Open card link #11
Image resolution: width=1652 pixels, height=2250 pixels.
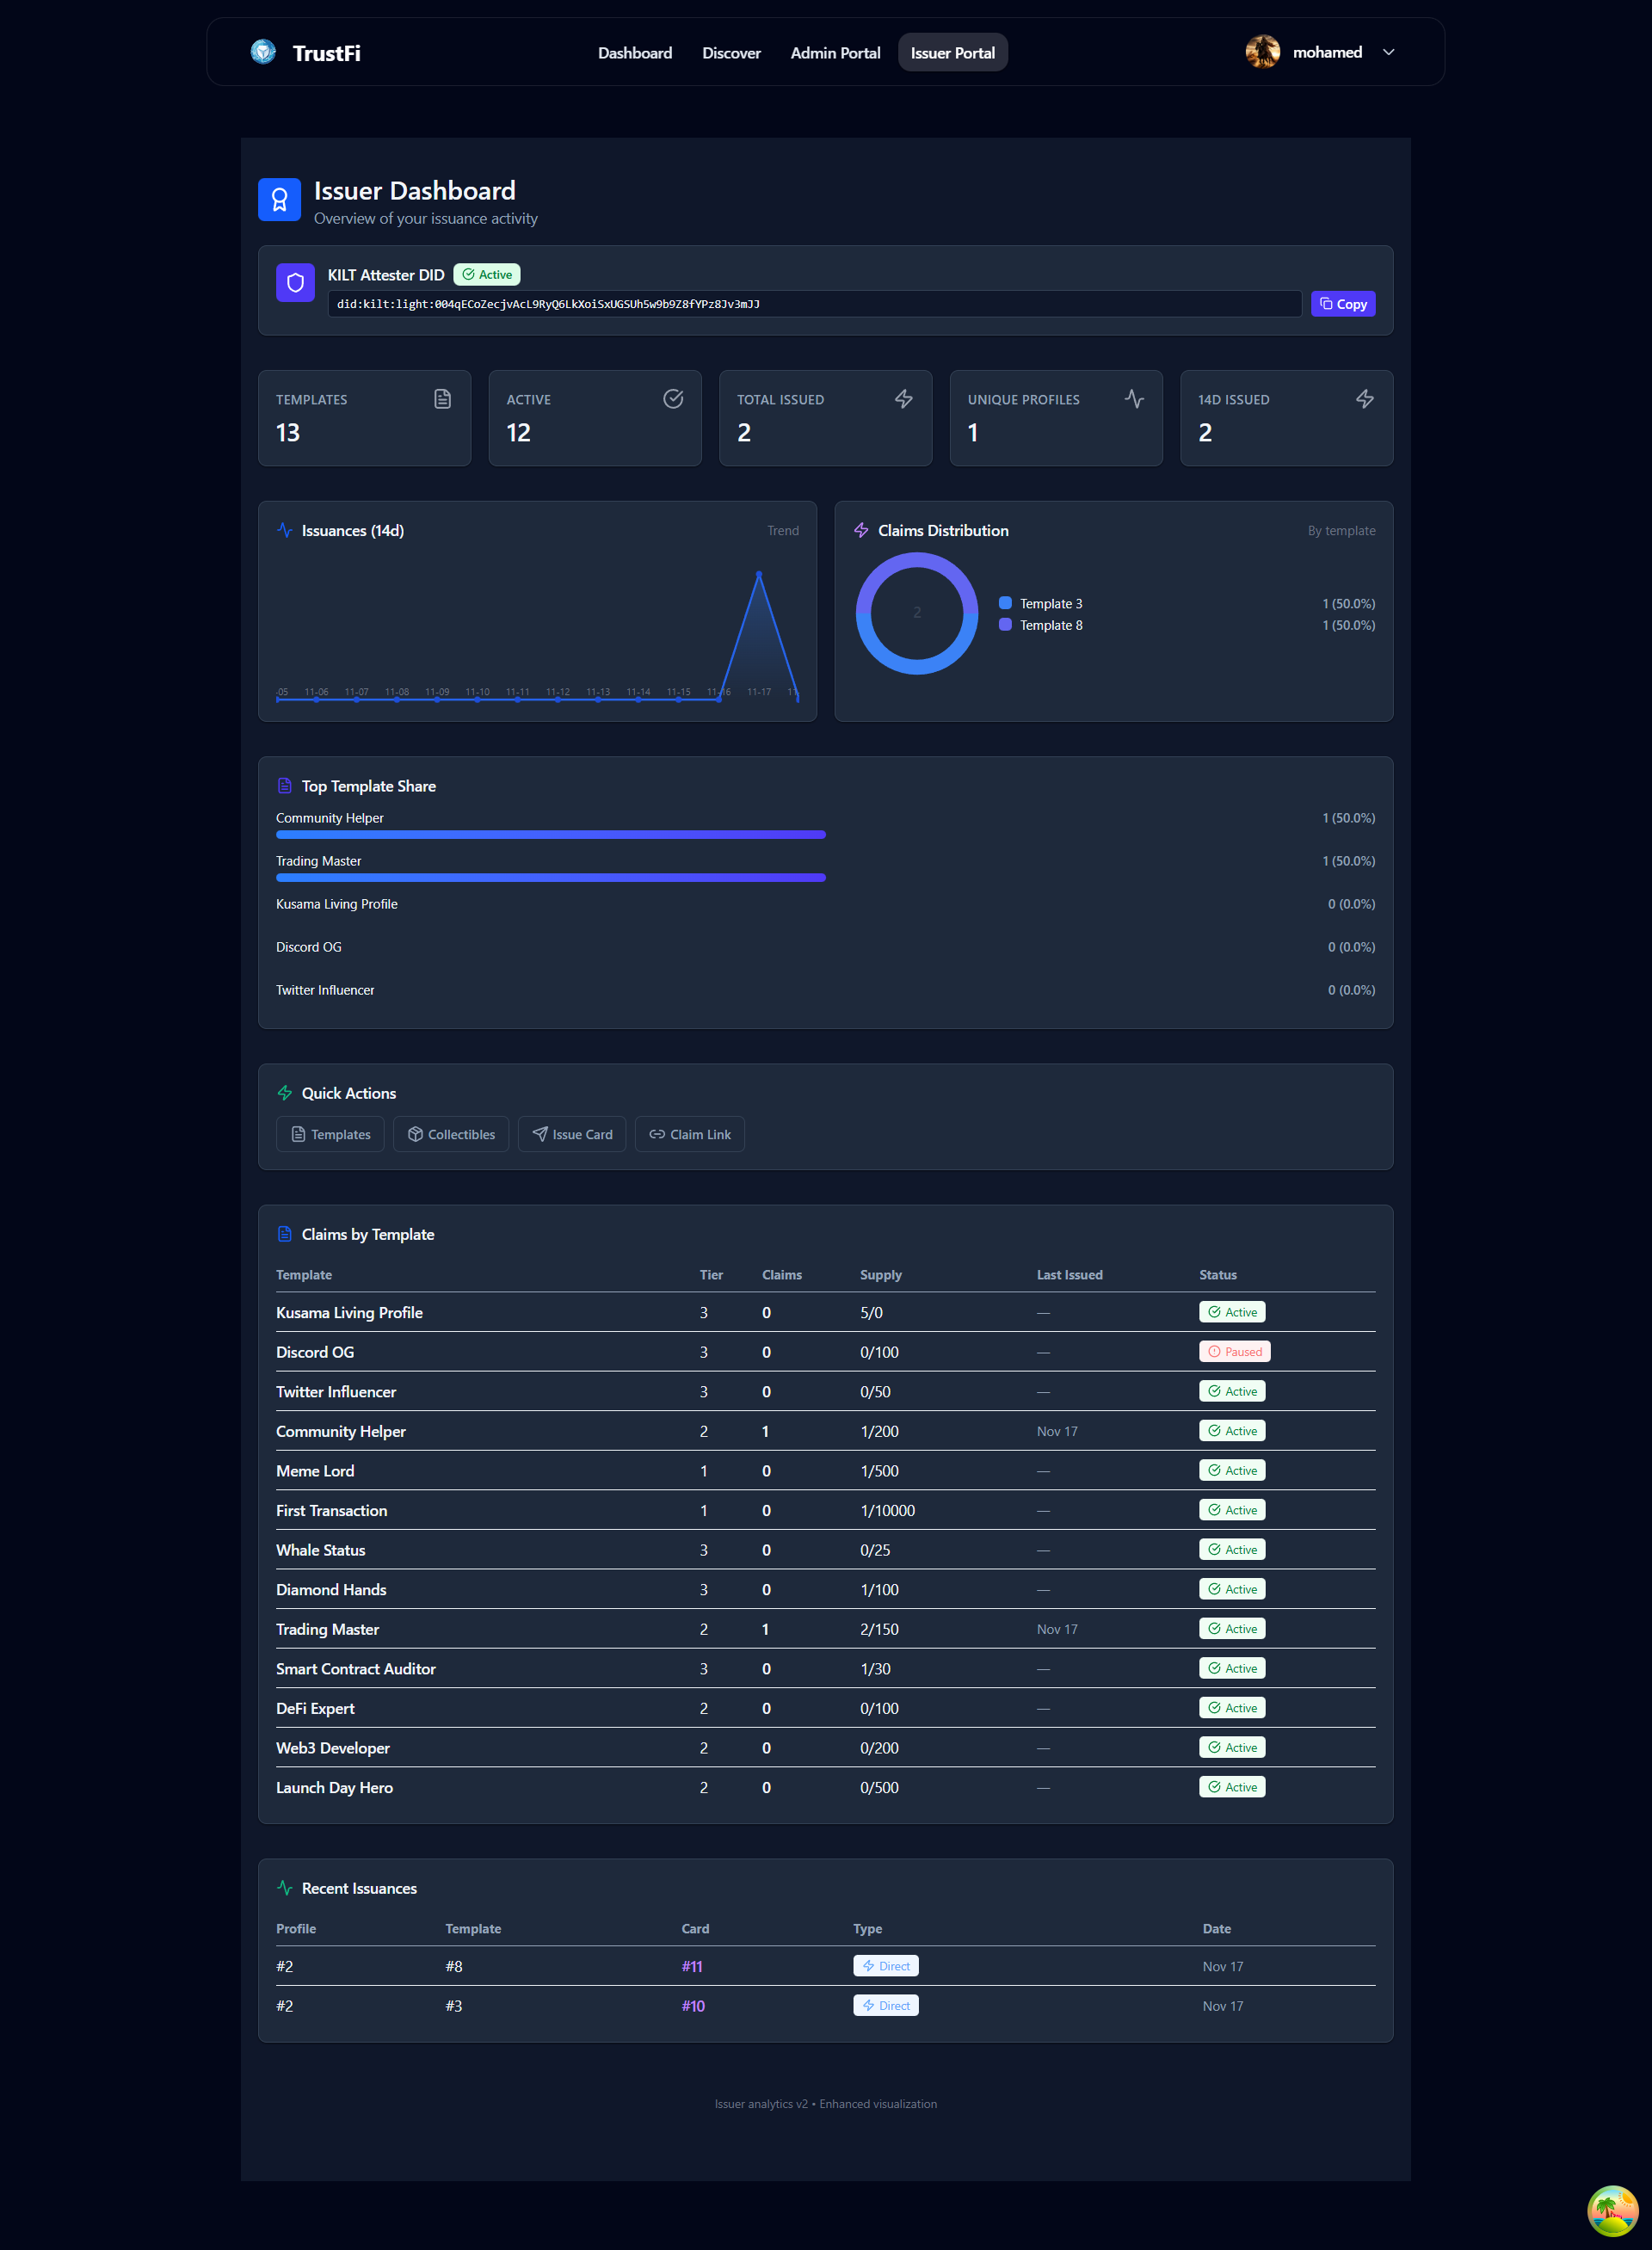pyautogui.click(x=692, y=1966)
